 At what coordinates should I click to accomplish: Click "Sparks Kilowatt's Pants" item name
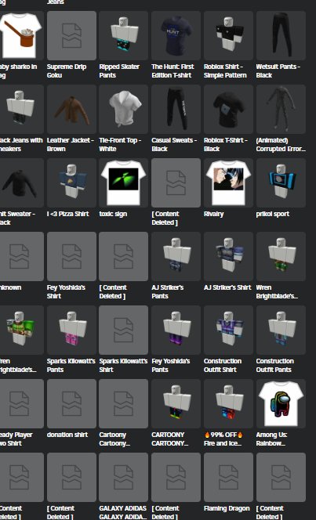click(x=71, y=366)
